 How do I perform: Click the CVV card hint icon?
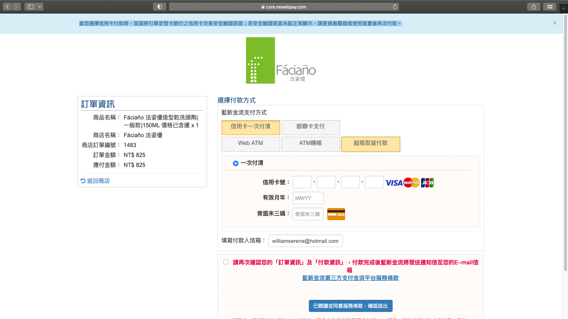point(336,214)
